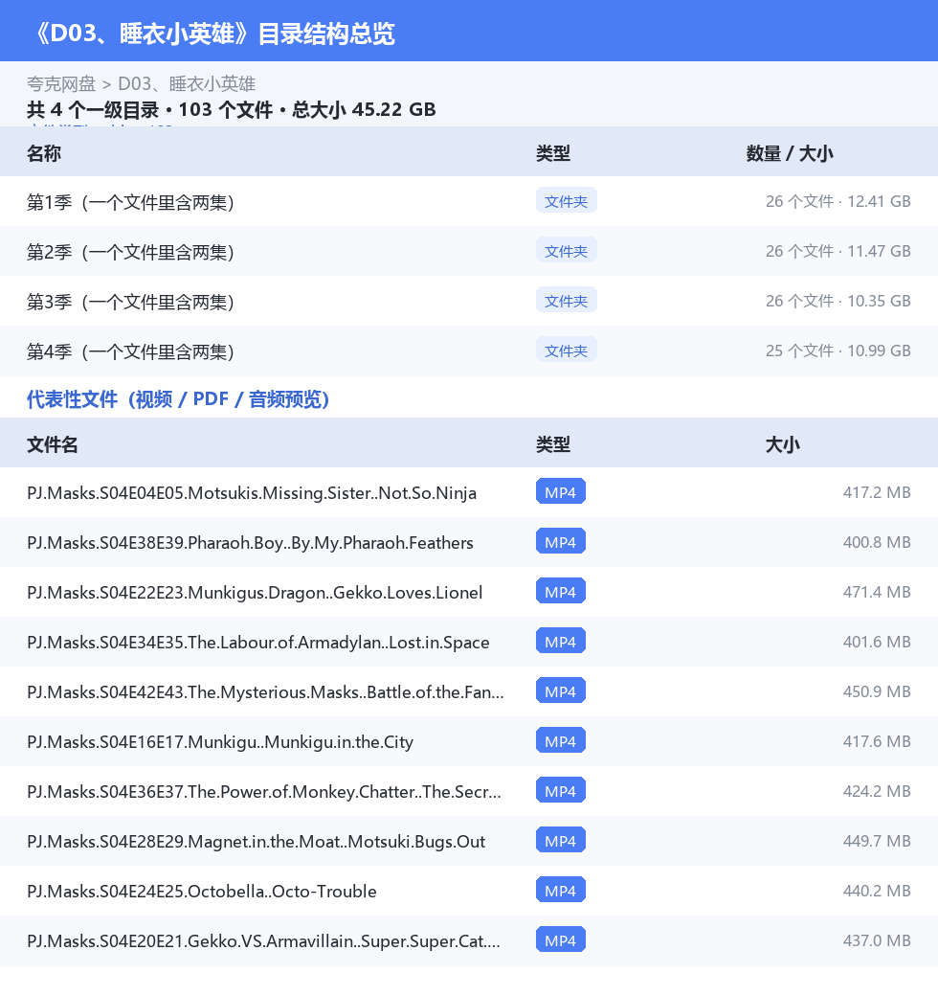The image size is (938, 996).
Task: Click the 文件夹 tag for 第4季
Action: [x=566, y=350]
